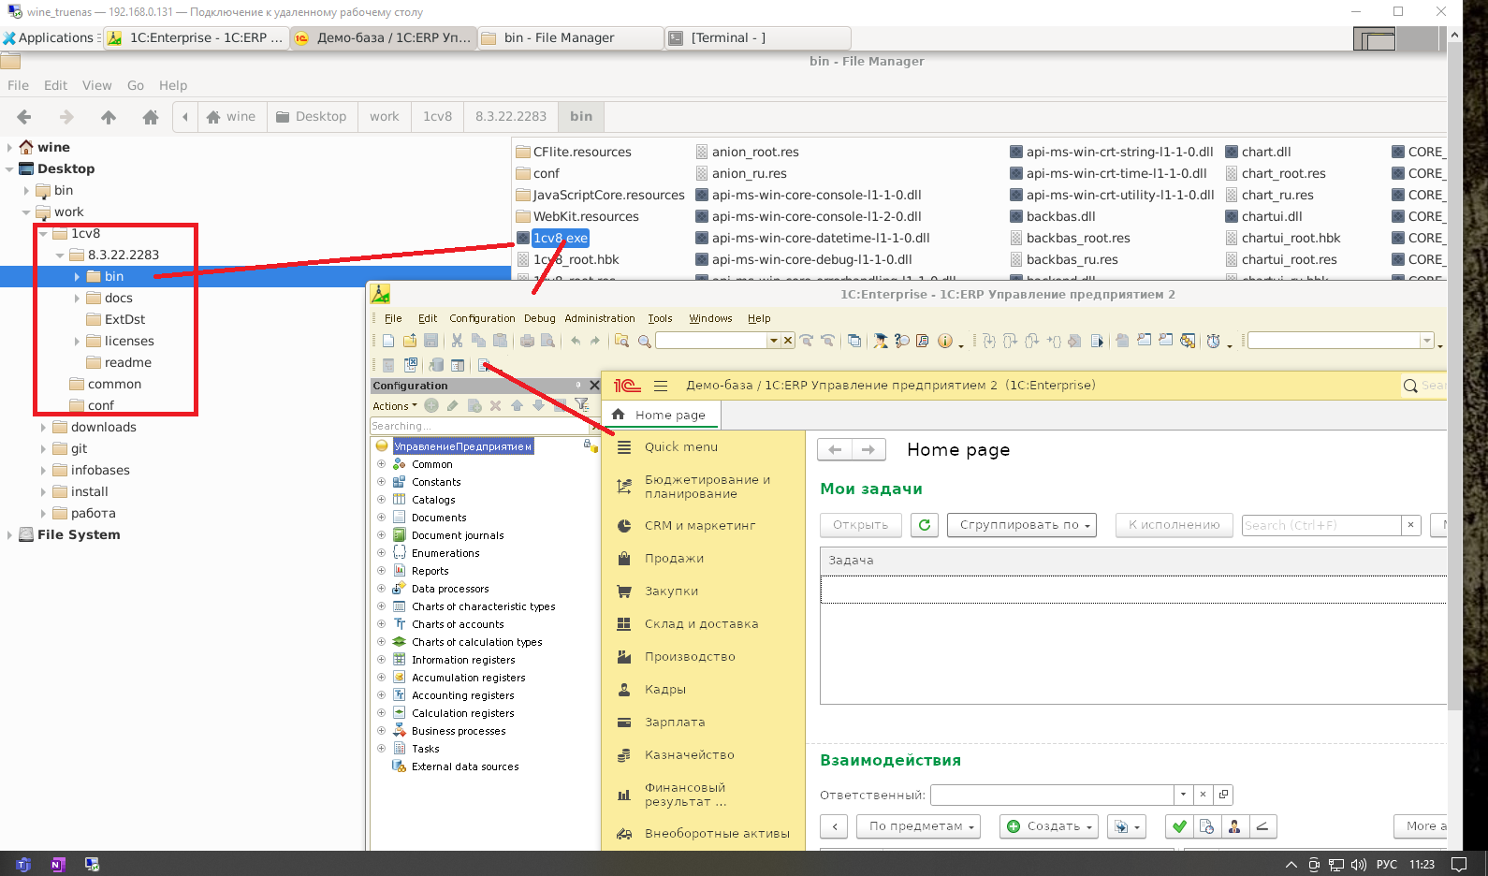Open the Go menu in File Manager

point(136,85)
